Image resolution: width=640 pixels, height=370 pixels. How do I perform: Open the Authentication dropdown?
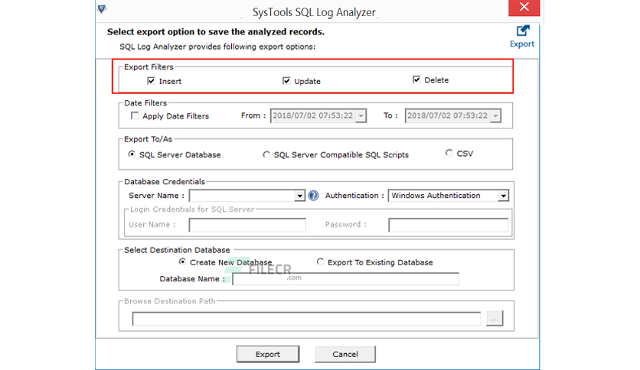503,196
